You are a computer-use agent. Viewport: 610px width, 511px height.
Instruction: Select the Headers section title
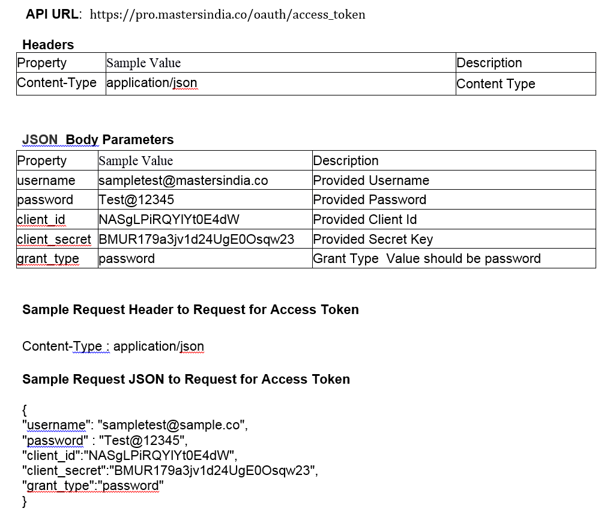pyautogui.click(x=47, y=44)
